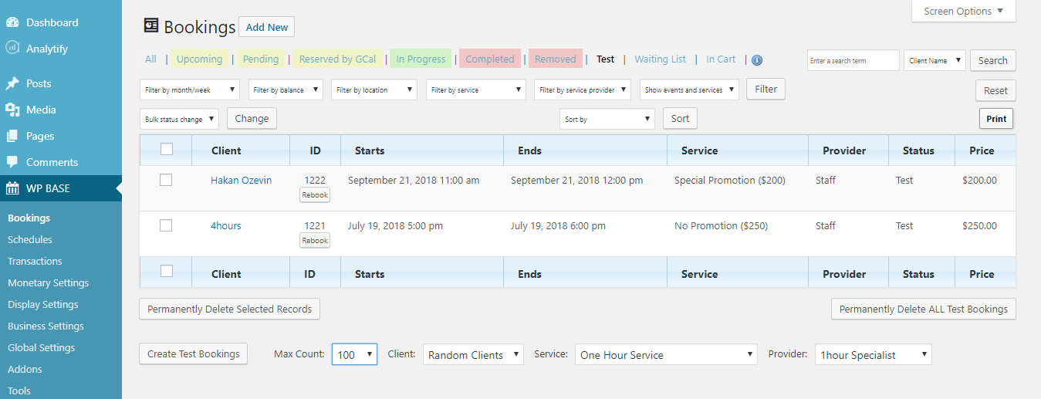Click the $250.00 price cell
This screenshot has width=1041, height=399.
pyautogui.click(x=979, y=225)
